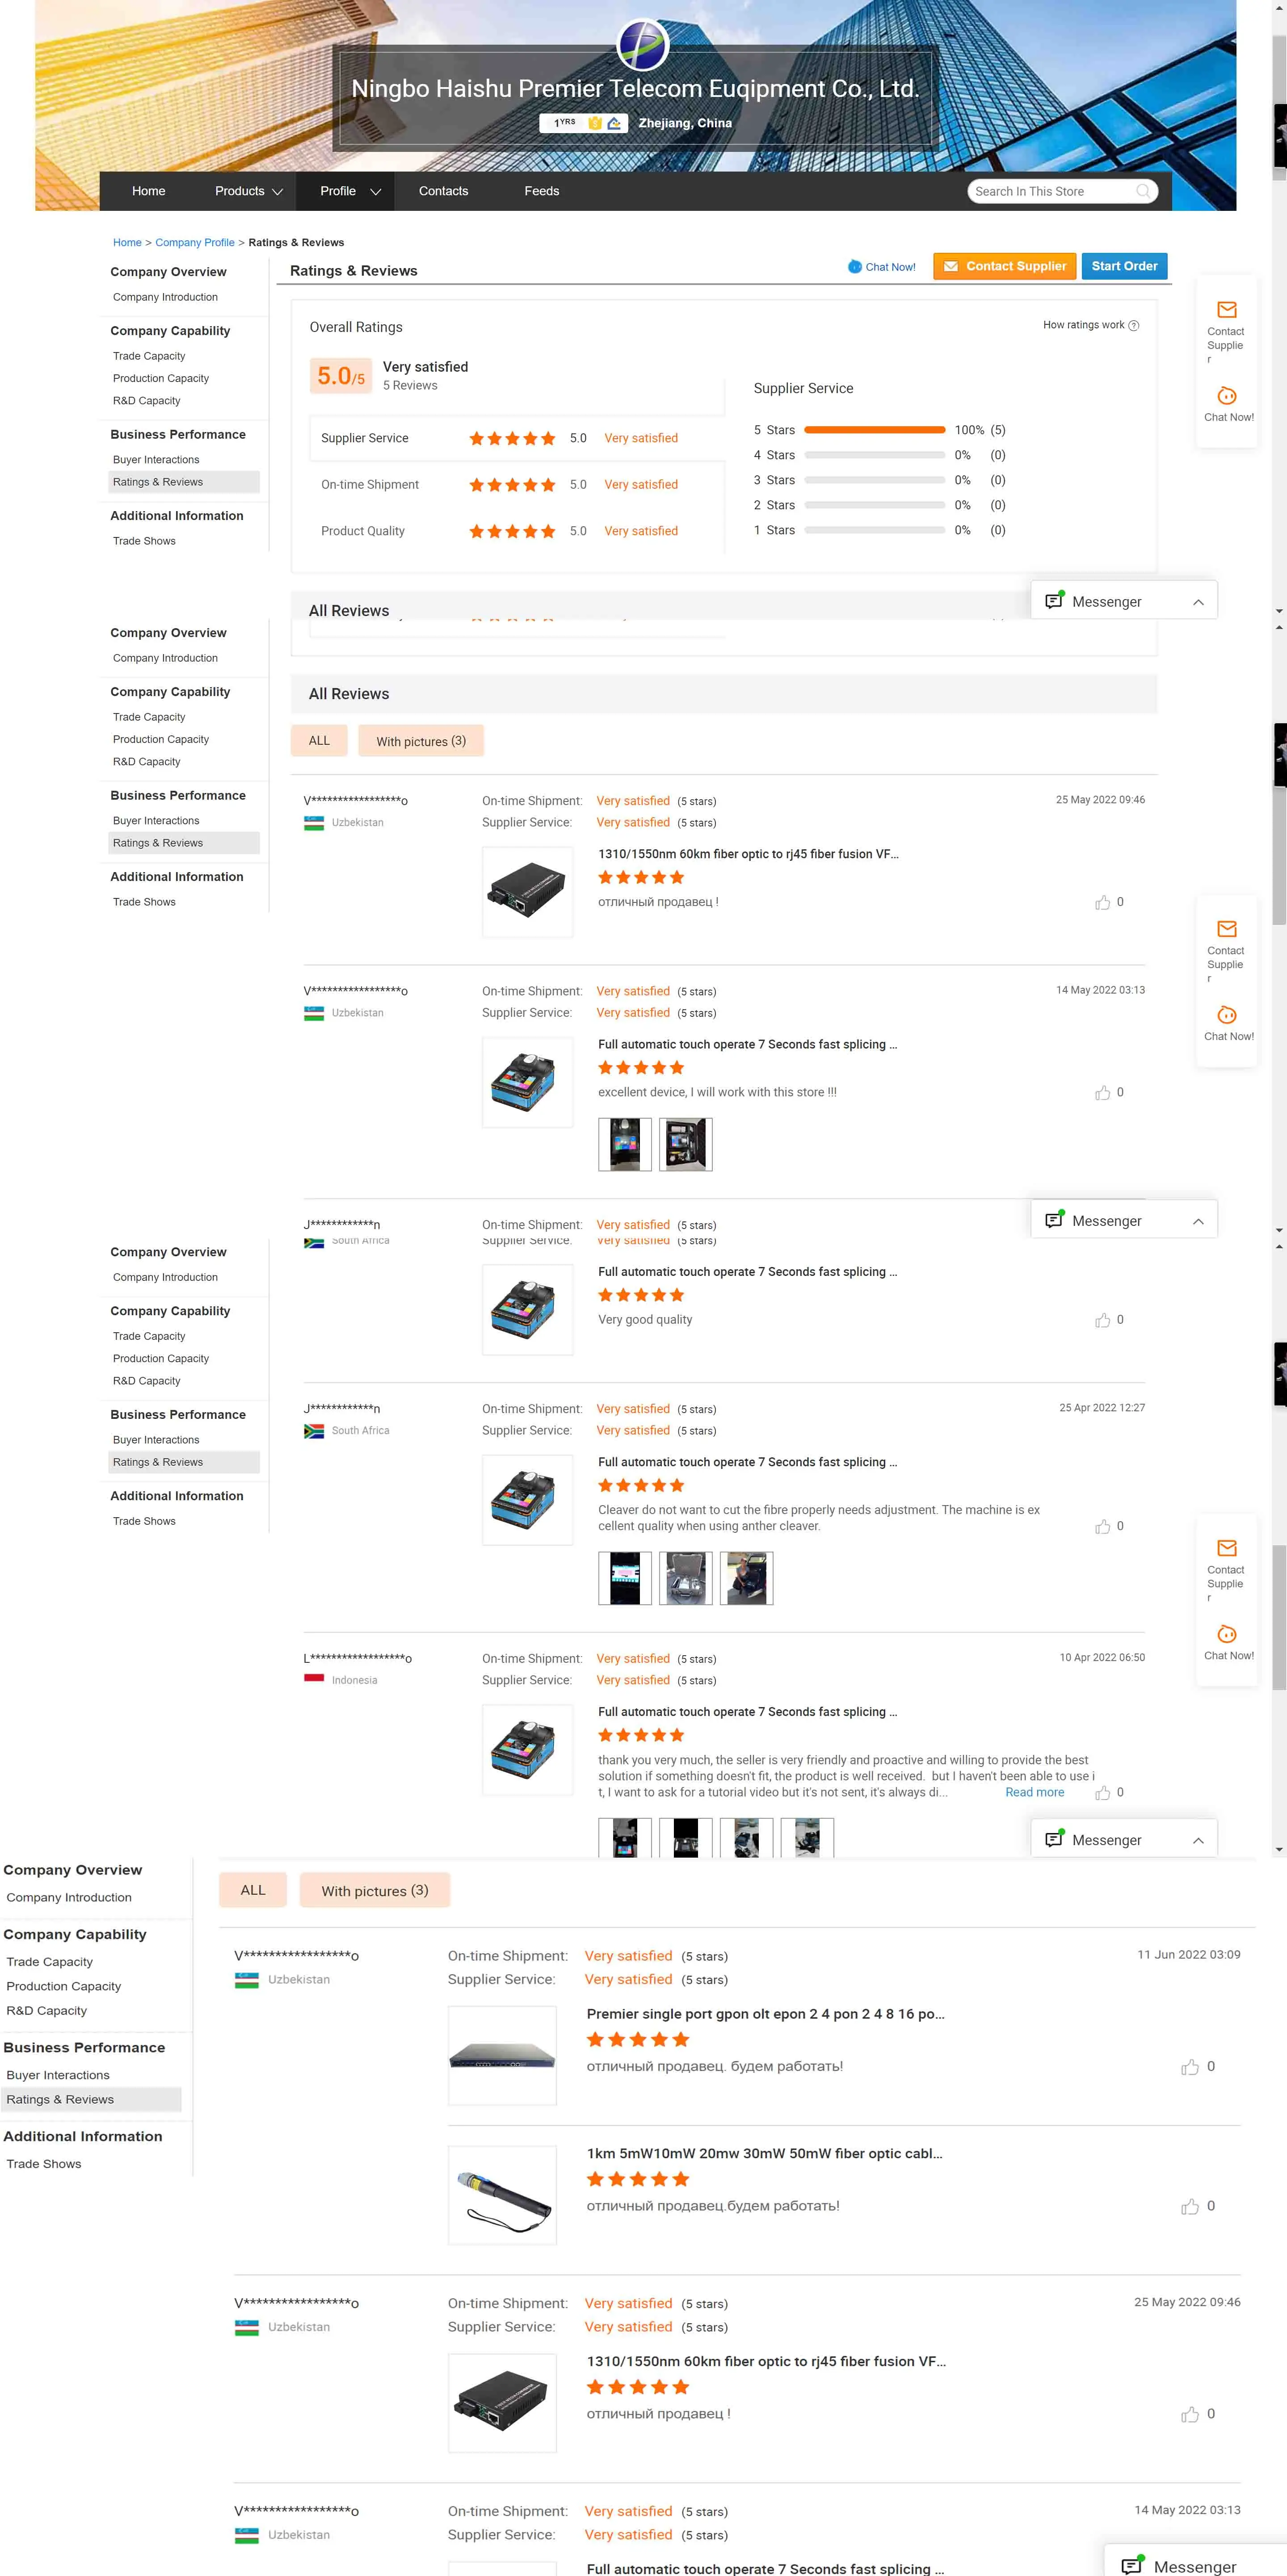Click the orange Contact Supplier button
This screenshot has width=1287, height=2576.
tap(1004, 266)
